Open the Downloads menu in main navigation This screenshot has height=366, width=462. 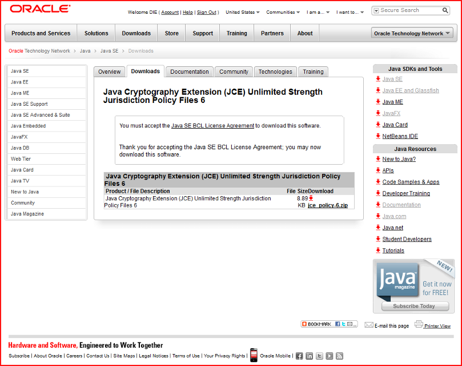pos(136,33)
